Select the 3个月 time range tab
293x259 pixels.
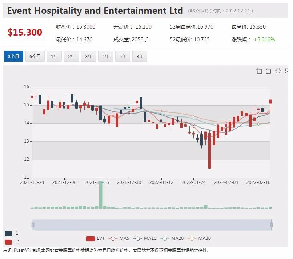click(13, 56)
